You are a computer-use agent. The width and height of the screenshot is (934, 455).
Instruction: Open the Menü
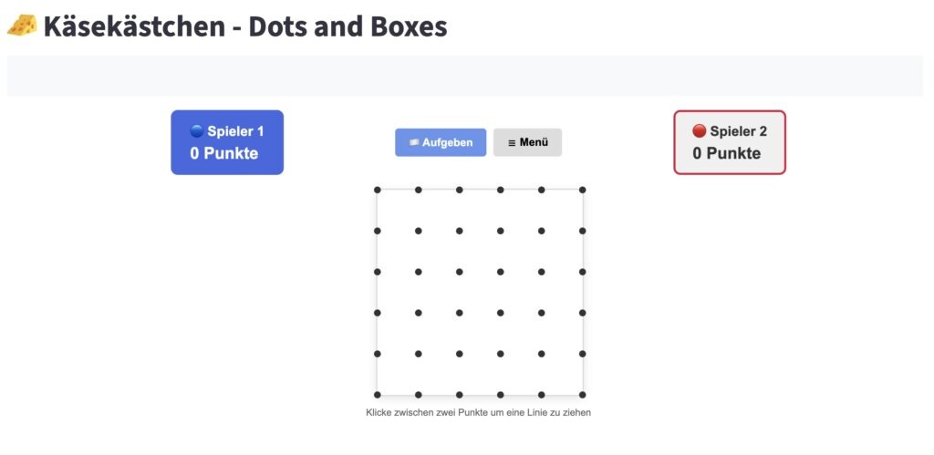point(527,142)
